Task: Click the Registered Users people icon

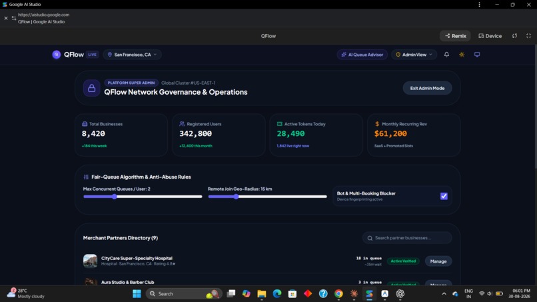Action: (182, 124)
